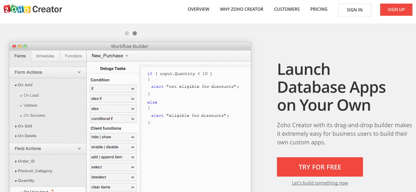Click the 'if' task arrow icon
Screen dimensions: 416x192
(x=133, y=89)
